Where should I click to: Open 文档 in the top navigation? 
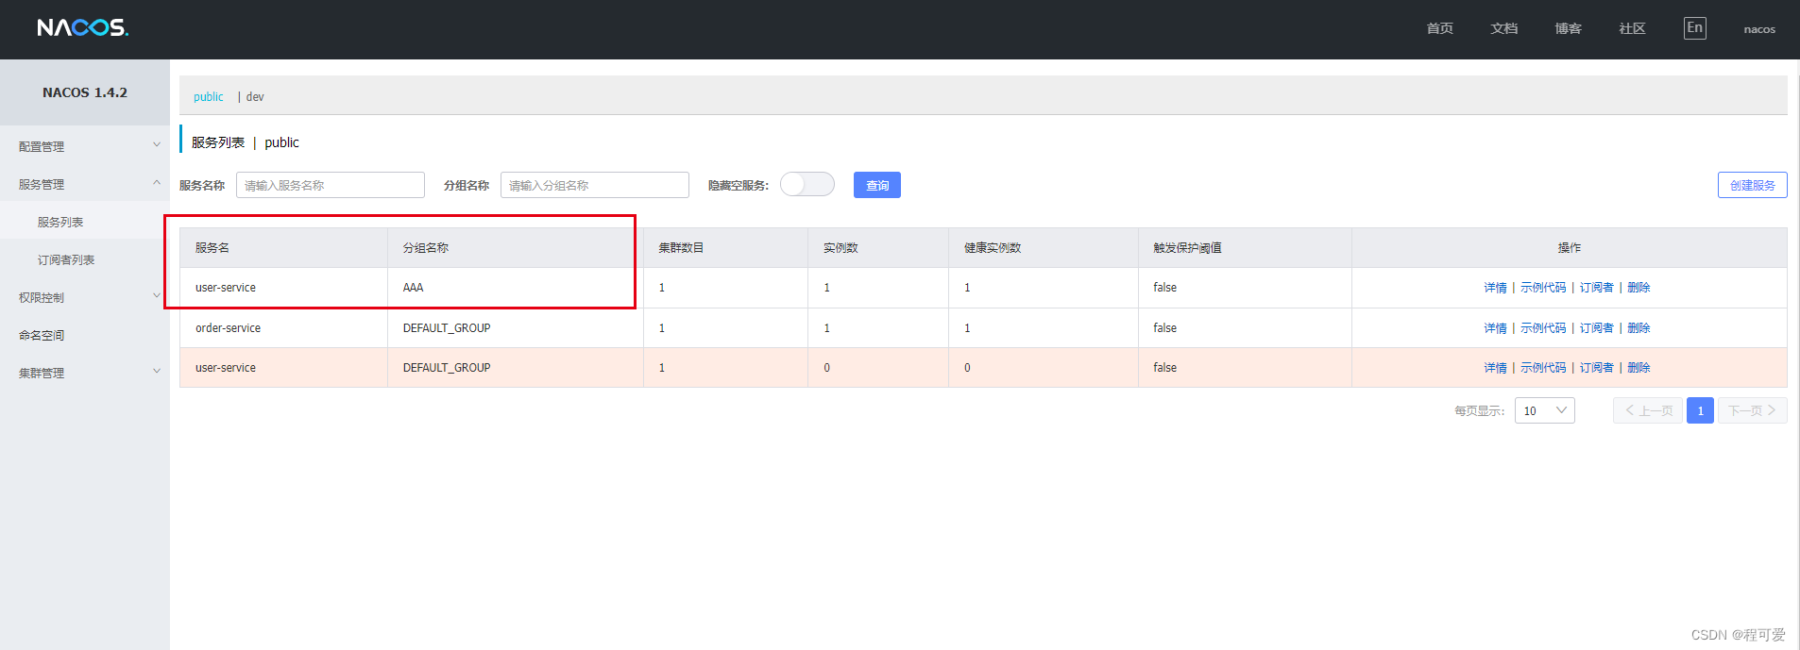pyautogui.click(x=1503, y=28)
